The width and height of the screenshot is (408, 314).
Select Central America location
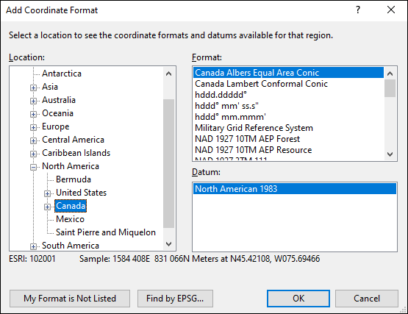pos(73,140)
